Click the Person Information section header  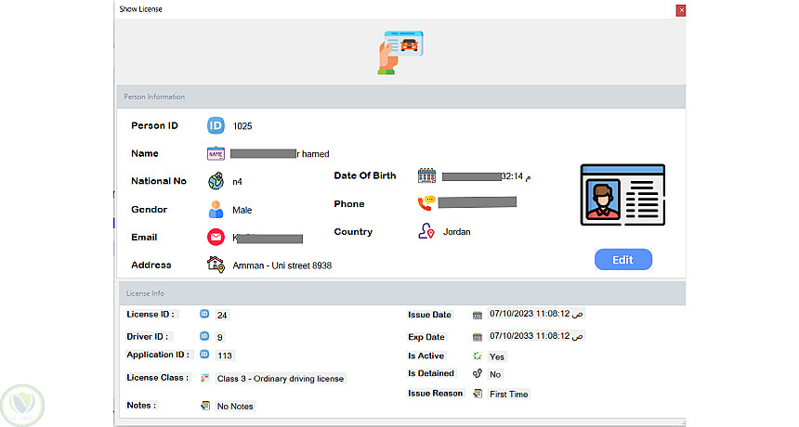401,97
